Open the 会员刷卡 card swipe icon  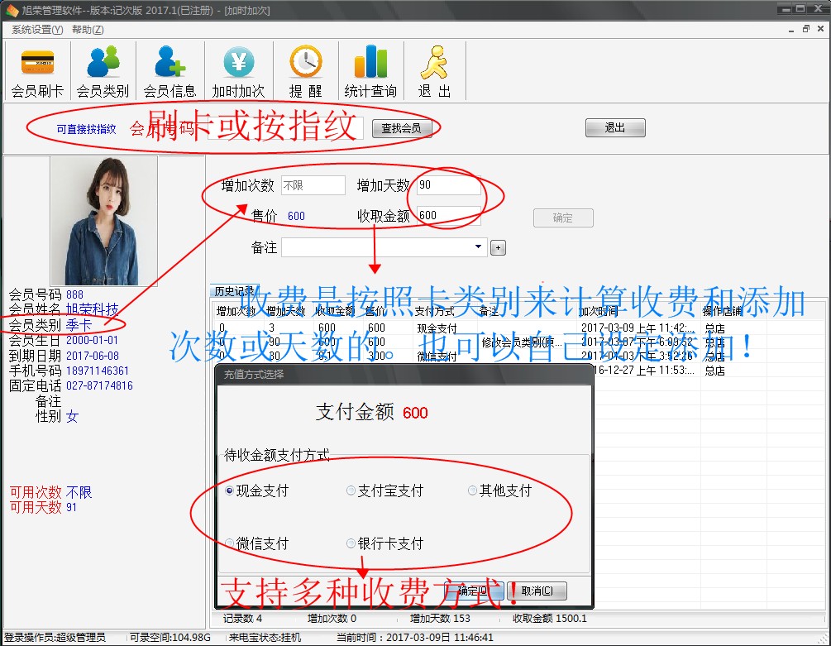click(x=37, y=63)
